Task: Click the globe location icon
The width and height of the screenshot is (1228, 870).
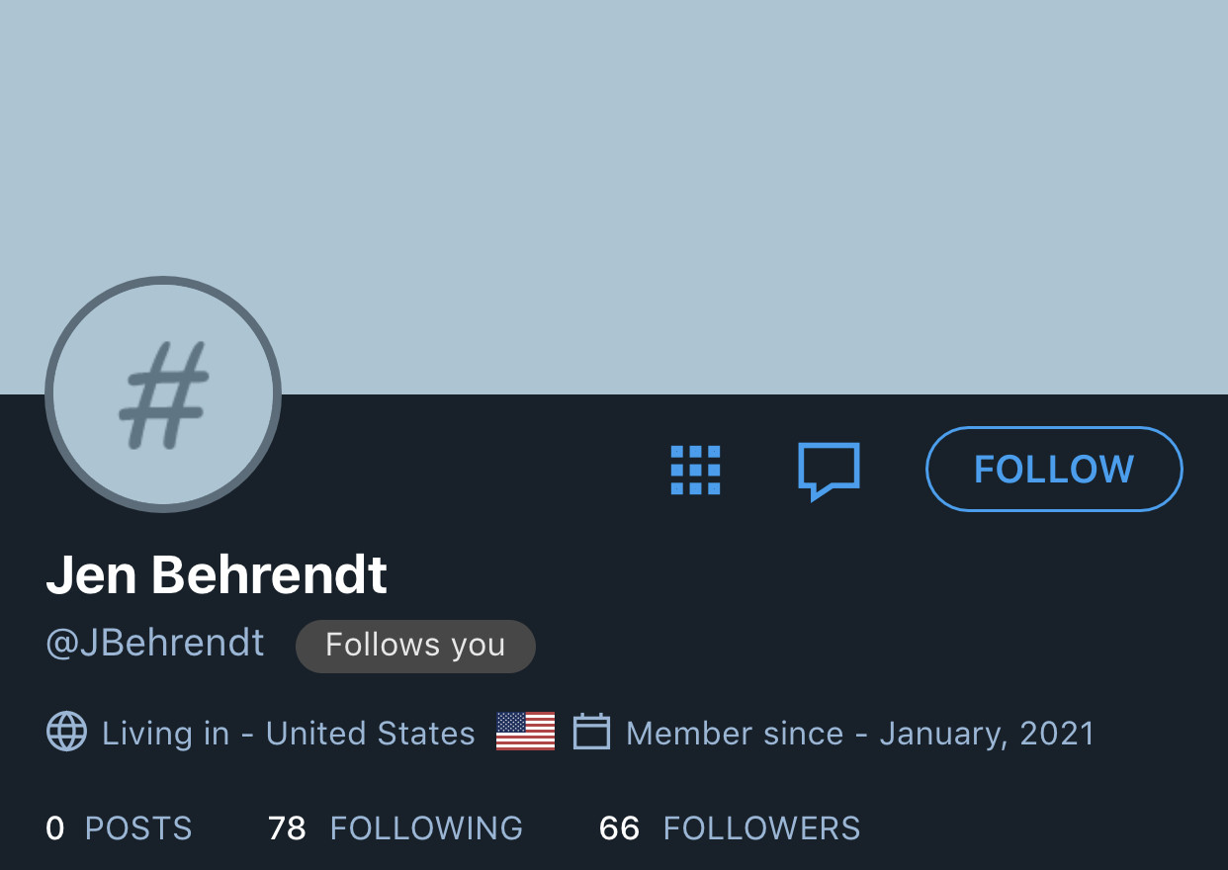Action: (x=67, y=732)
